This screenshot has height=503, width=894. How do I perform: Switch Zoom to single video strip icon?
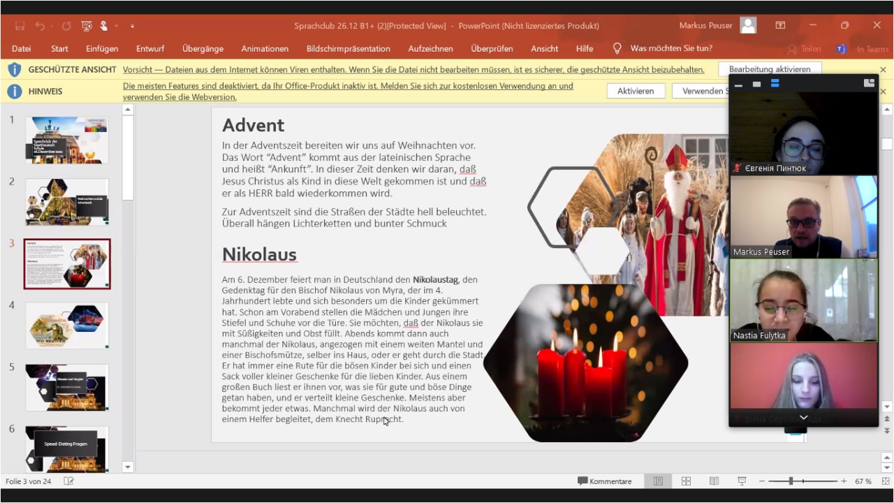click(756, 84)
